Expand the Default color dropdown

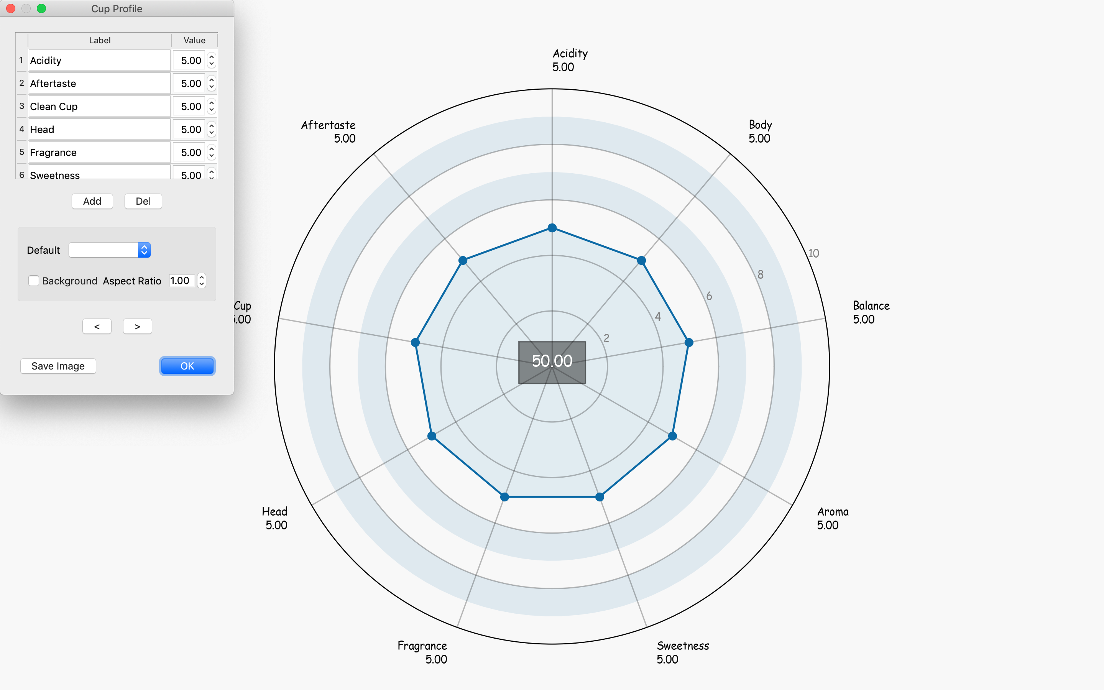(x=144, y=250)
